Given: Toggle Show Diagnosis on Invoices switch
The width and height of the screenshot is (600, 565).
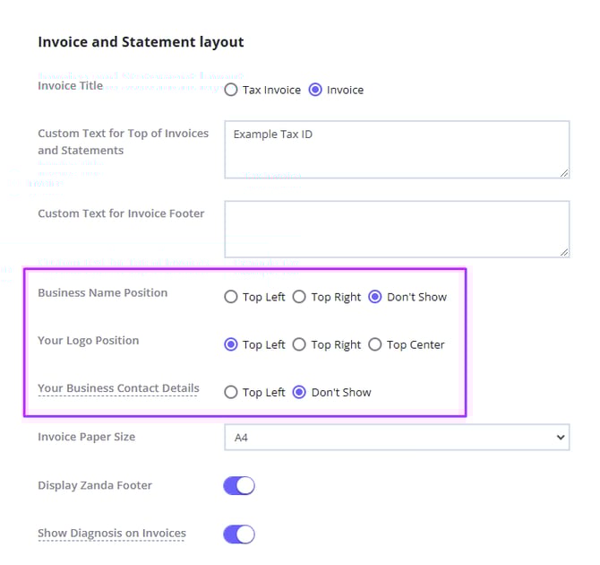Looking at the screenshot, I should (x=239, y=535).
